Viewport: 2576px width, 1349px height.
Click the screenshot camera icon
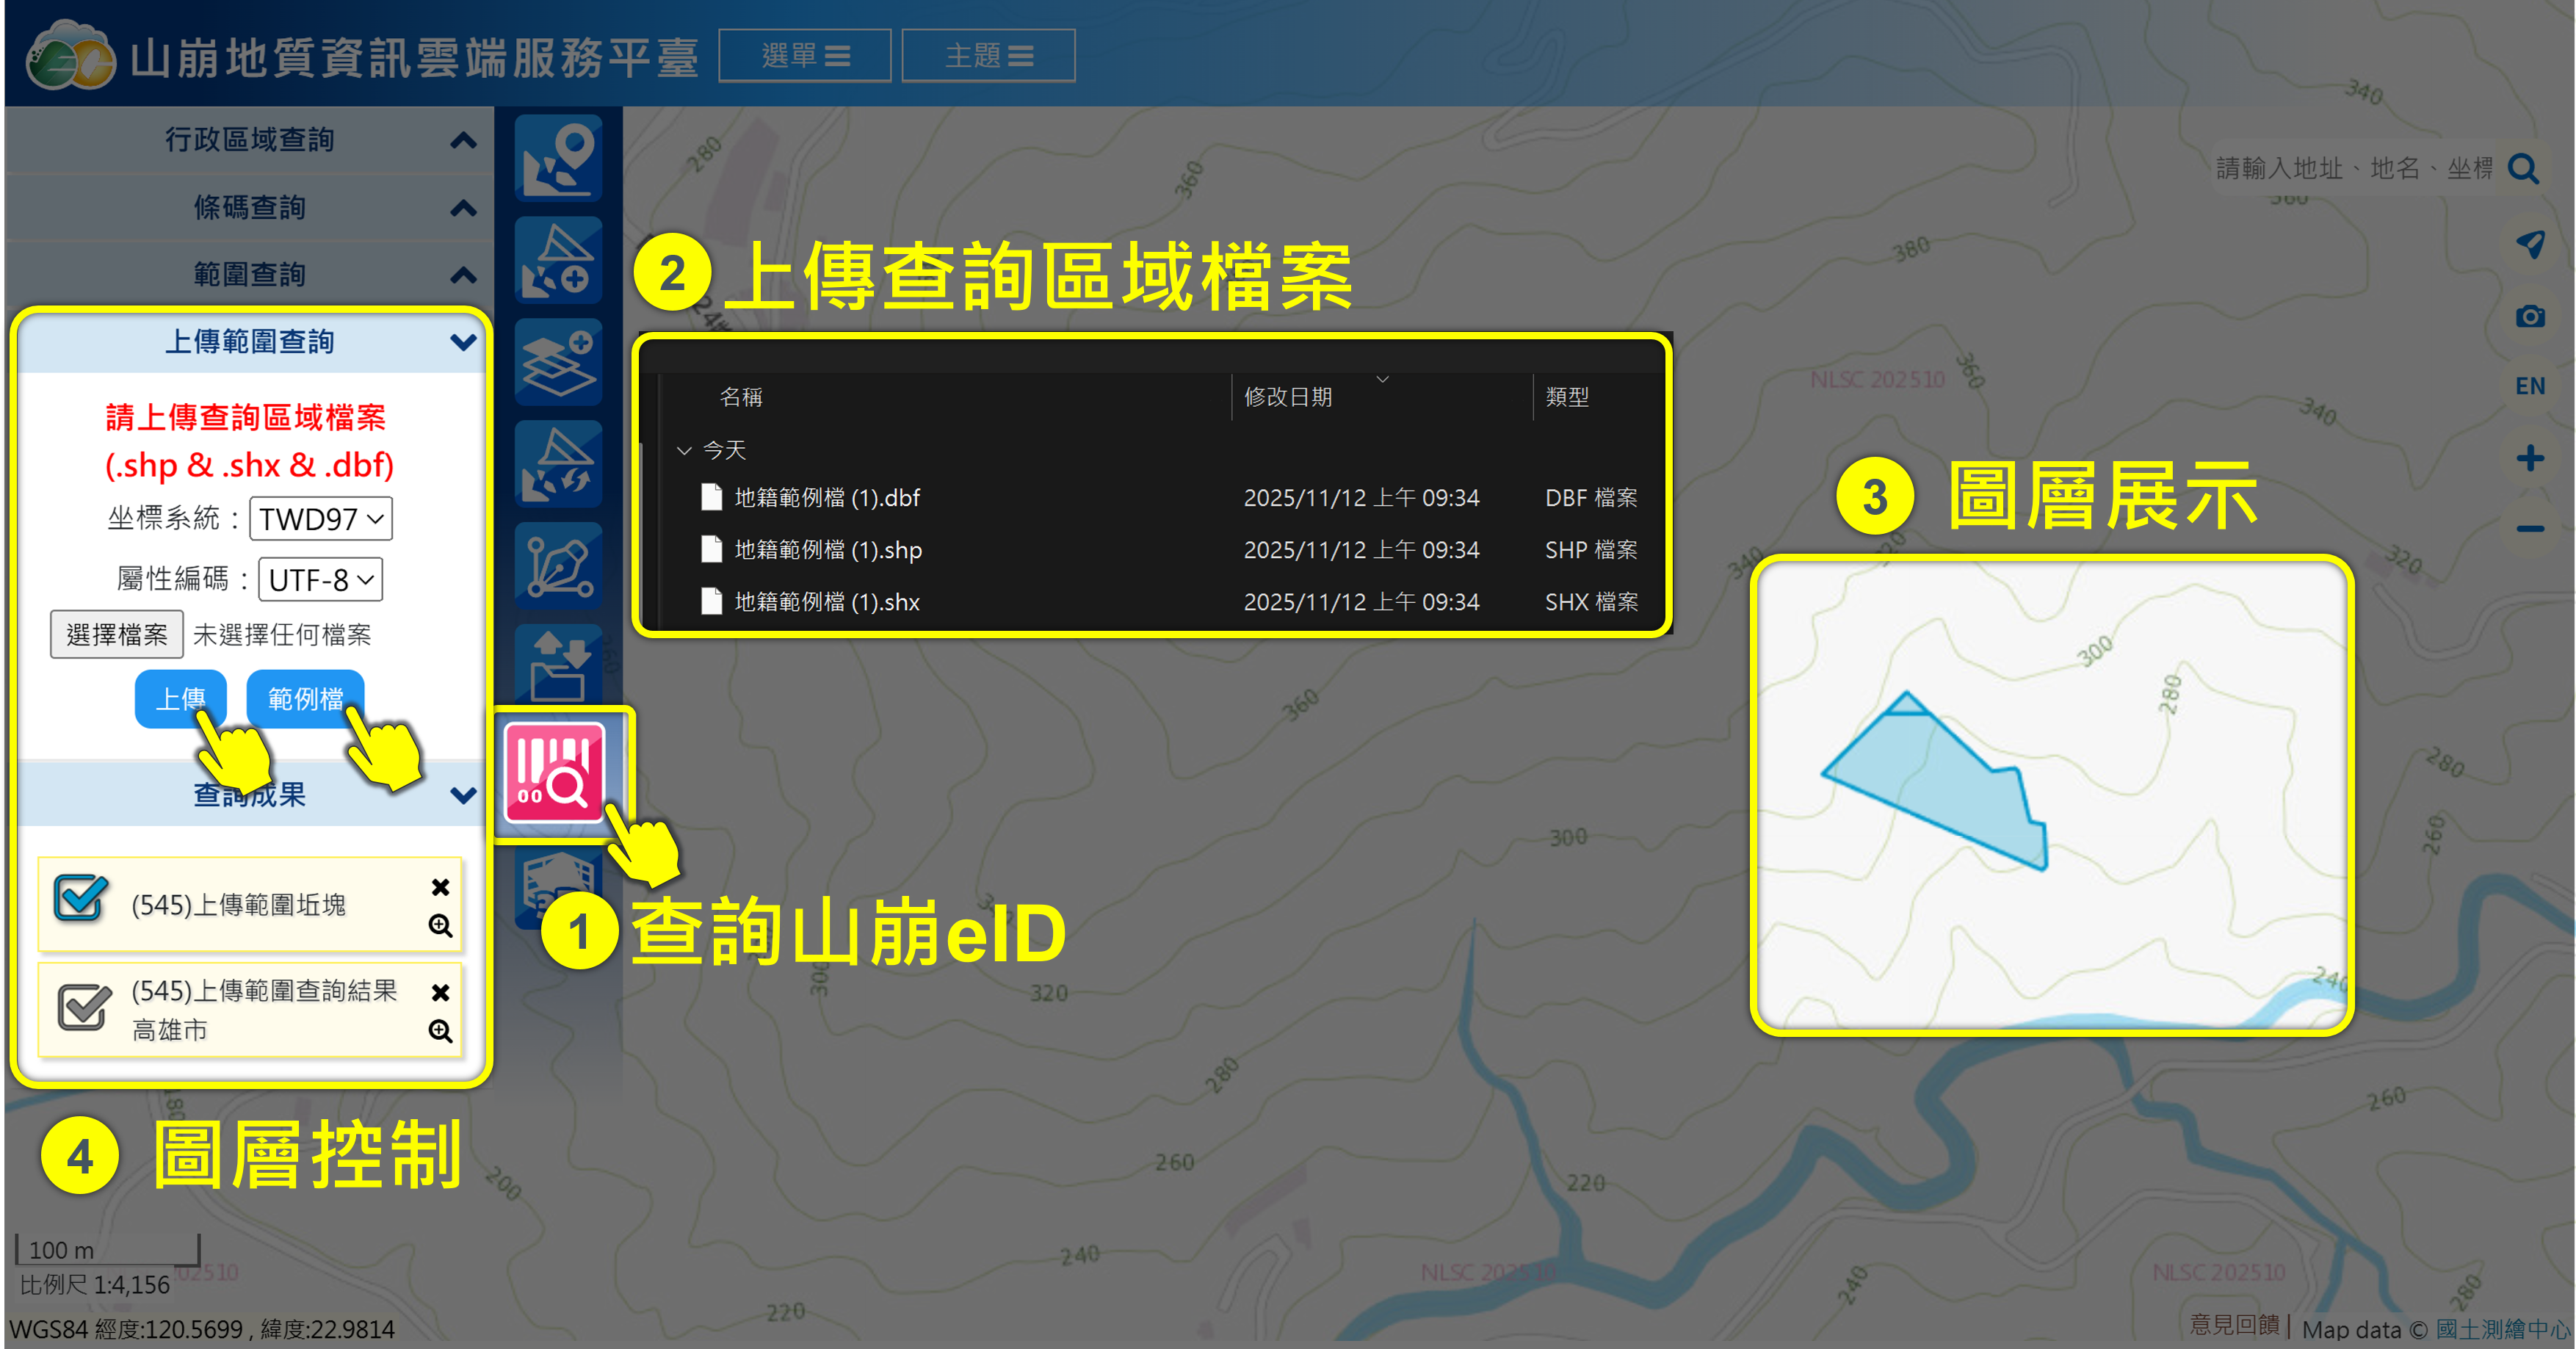coord(2529,317)
